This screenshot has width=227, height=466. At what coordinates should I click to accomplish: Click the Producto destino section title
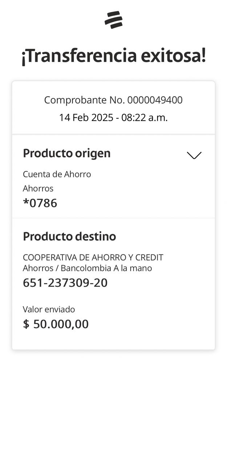click(x=69, y=236)
